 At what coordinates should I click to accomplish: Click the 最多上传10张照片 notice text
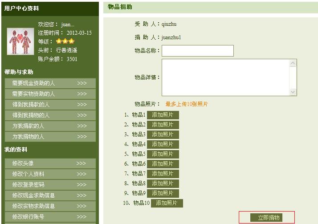[187, 104]
